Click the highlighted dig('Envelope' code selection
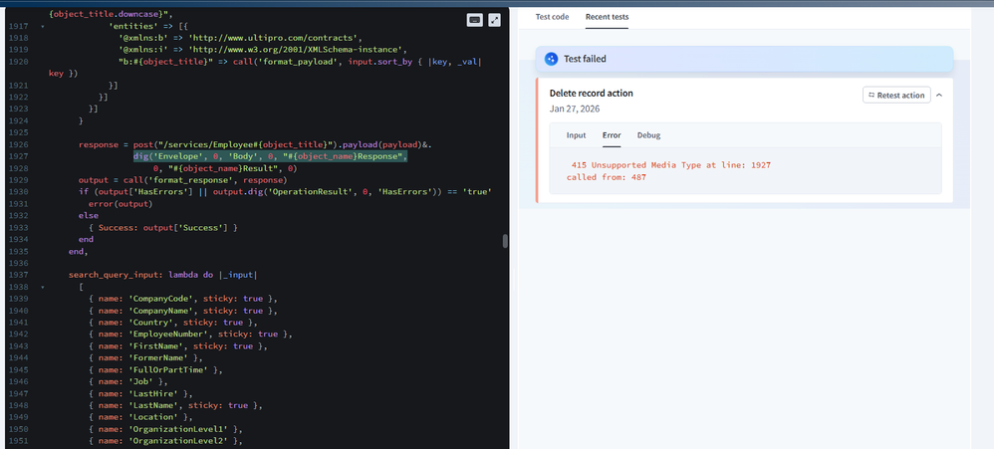 [x=270, y=156]
